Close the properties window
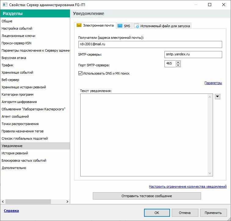The height and width of the screenshot is (221, 231). [x=223, y=5]
